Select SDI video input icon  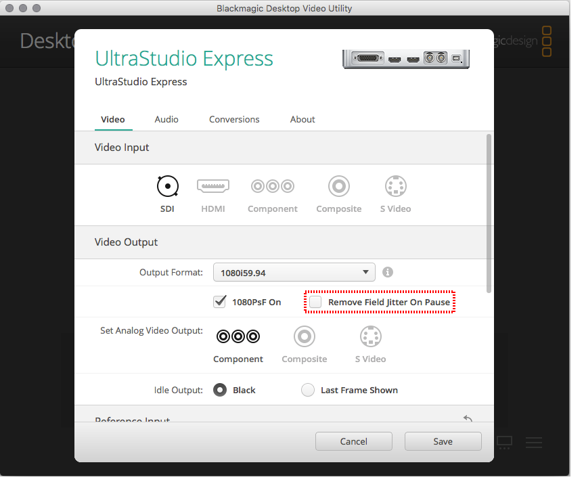tap(168, 186)
